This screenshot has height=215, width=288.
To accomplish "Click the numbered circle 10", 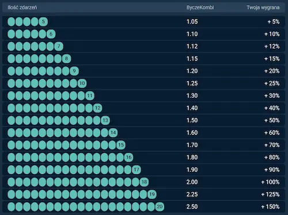I will 82,83.
